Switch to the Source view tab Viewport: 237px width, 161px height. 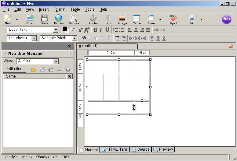tap(141, 149)
